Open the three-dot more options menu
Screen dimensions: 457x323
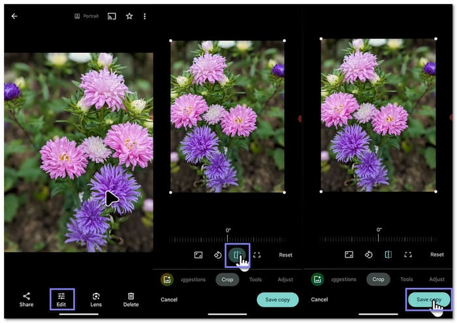(144, 16)
